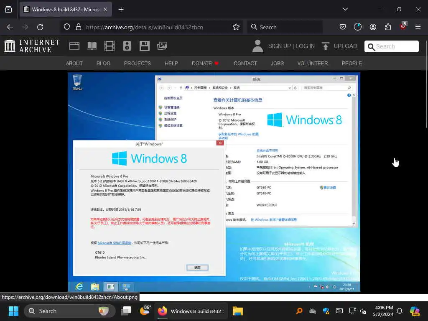Open the VOLUNTEER menu item

tap(313, 64)
